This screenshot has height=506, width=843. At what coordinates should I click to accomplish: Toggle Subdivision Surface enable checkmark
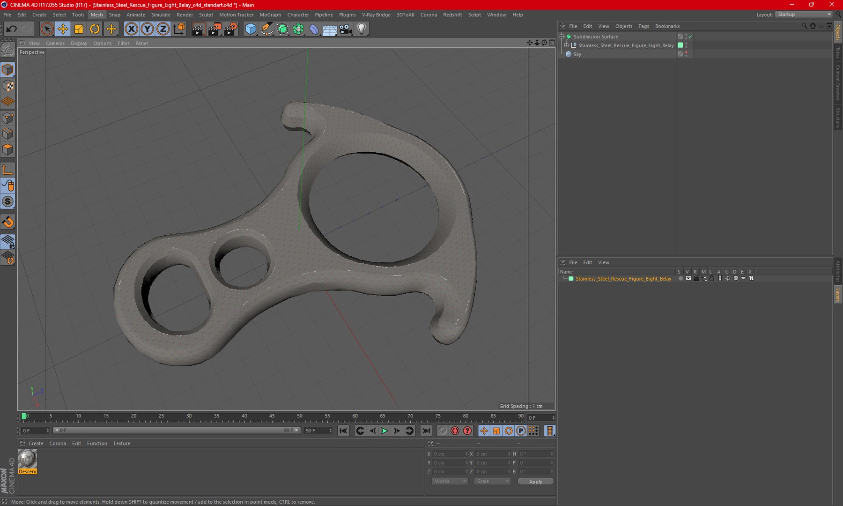[x=690, y=37]
